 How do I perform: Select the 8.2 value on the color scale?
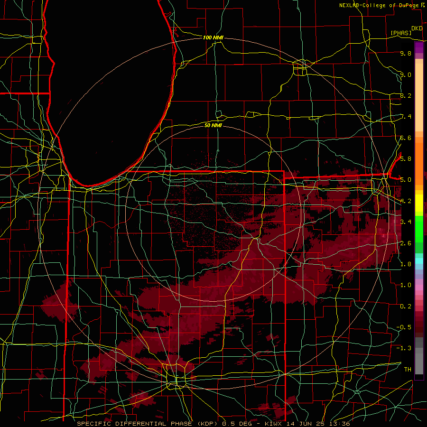(x=406, y=95)
